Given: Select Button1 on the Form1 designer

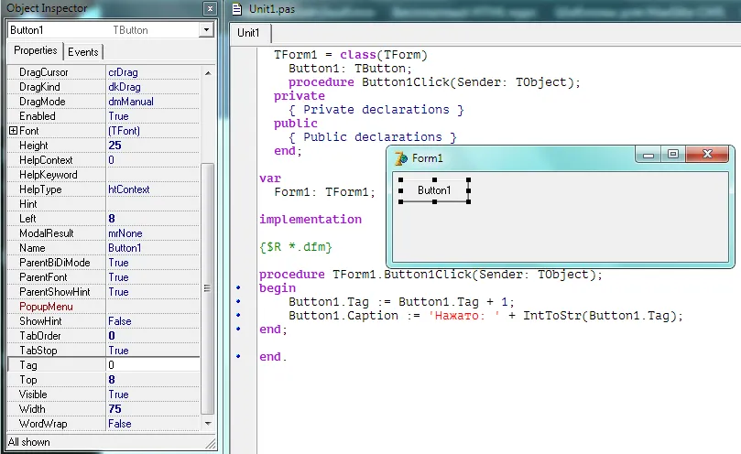Looking at the screenshot, I should point(434,190).
